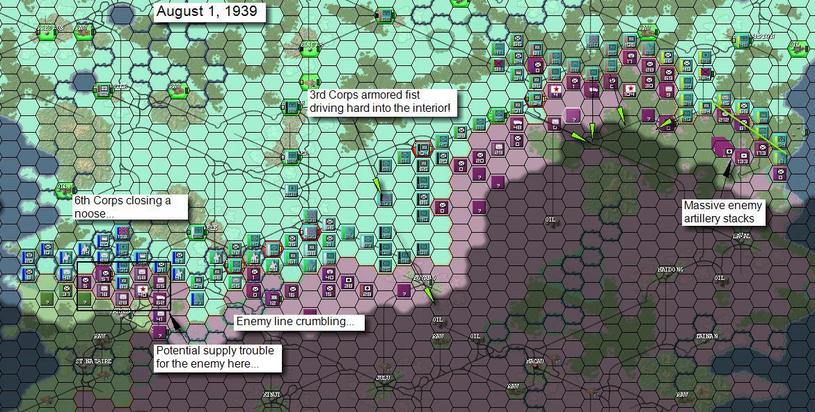Select the purple star HQ unit 104
Viewport: 815px width, 412px height.
[629, 91]
